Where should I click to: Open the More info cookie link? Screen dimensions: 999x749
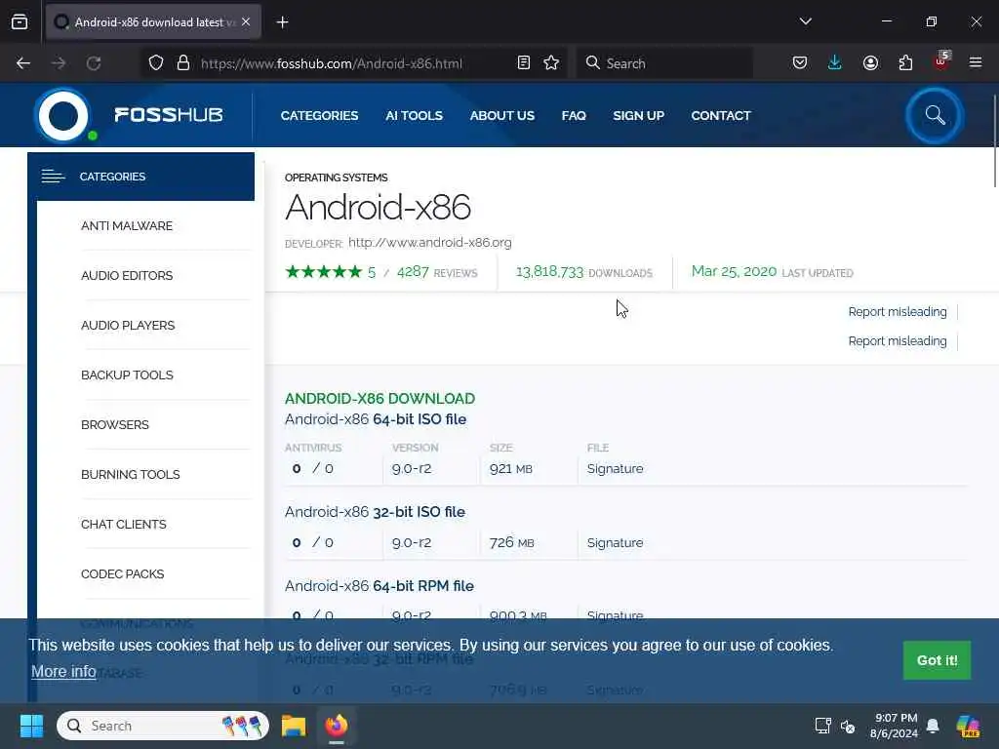[63, 671]
